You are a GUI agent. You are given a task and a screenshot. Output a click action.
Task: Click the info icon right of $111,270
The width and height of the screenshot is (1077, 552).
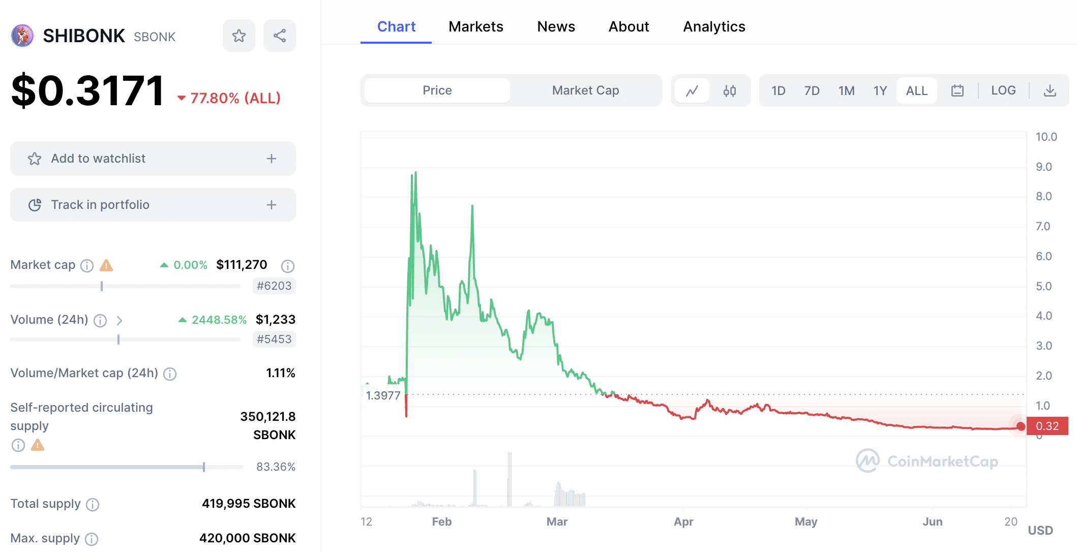pyautogui.click(x=288, y=265)
